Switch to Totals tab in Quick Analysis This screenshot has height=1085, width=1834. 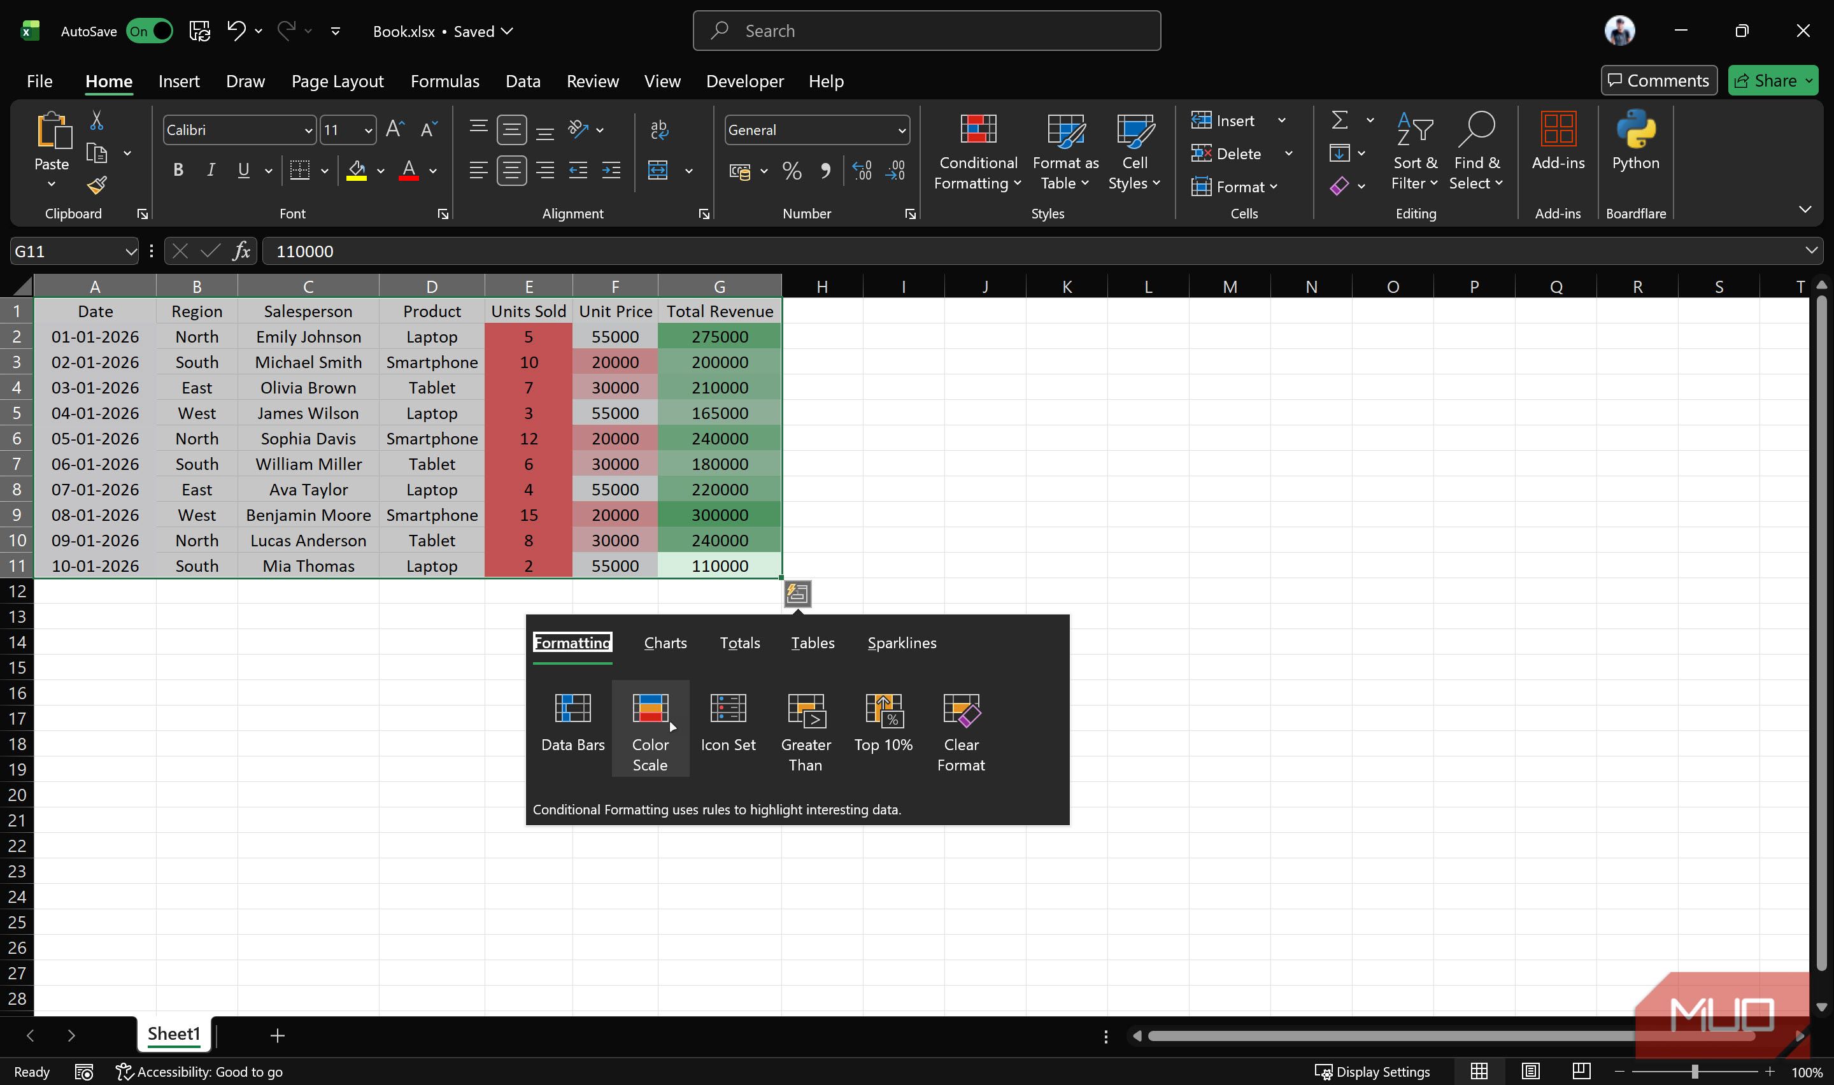pos(740,642)
